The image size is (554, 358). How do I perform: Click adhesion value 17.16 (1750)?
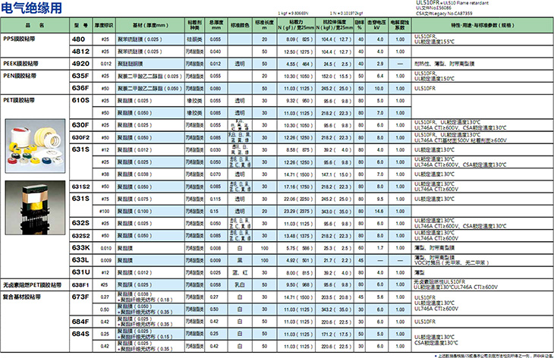tap(298, 187)
